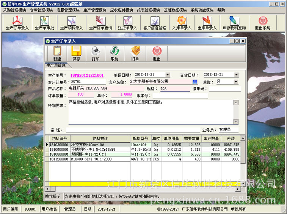Open the 生产订单查询 toolbar icon
Viewport: 287px width, 214px height.
(100, 23)
